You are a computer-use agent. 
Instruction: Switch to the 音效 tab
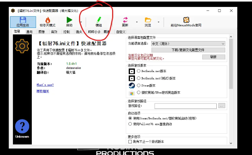coord(54,32)
